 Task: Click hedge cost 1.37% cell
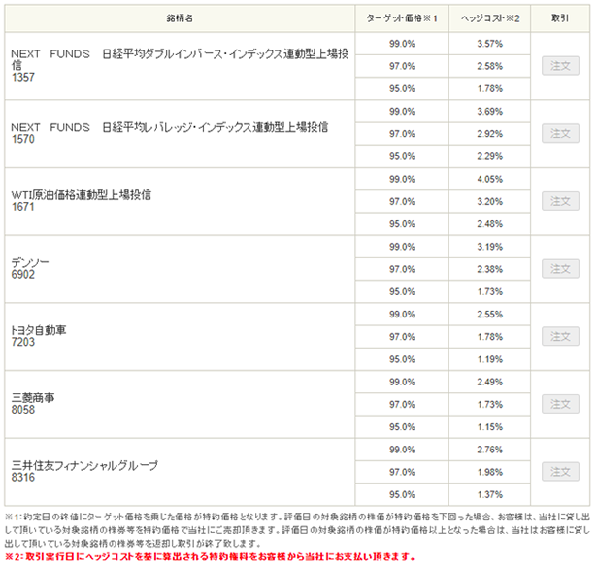pos(489,495)
